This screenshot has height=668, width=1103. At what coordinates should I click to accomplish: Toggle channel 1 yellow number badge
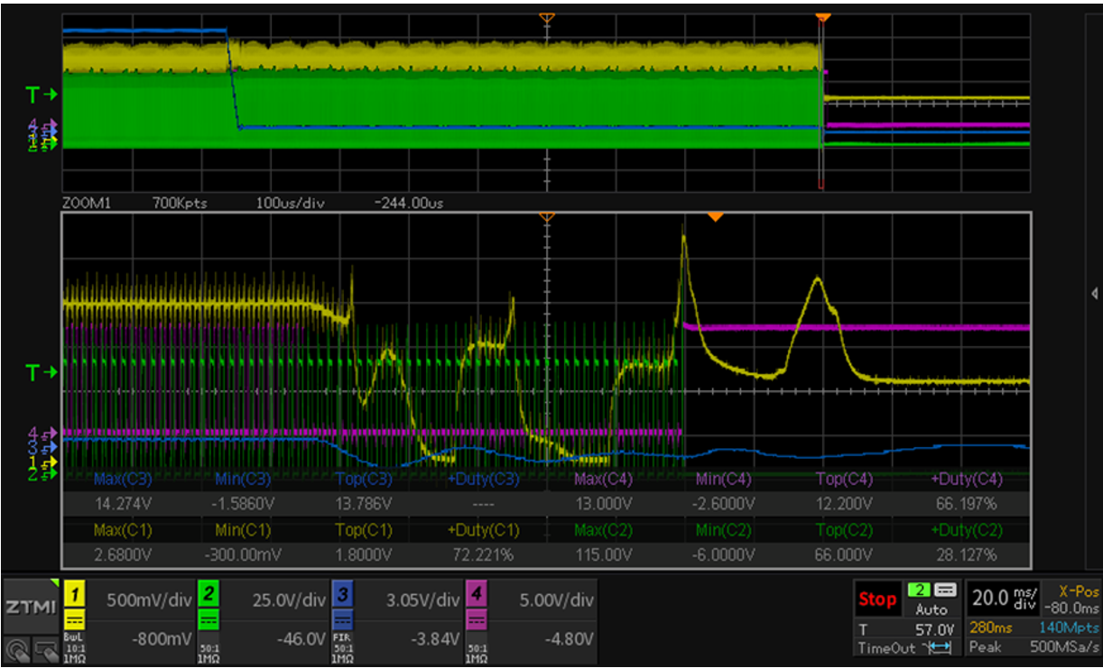pyautogui.click(x=73, y=593)
